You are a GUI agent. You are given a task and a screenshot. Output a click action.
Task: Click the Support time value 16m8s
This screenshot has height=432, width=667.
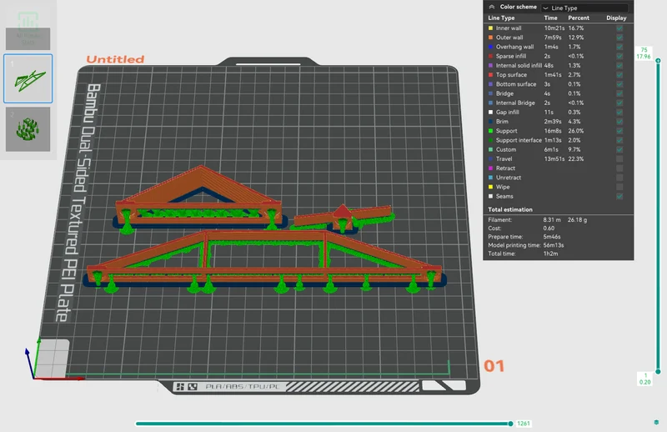(x=553, y=131)
